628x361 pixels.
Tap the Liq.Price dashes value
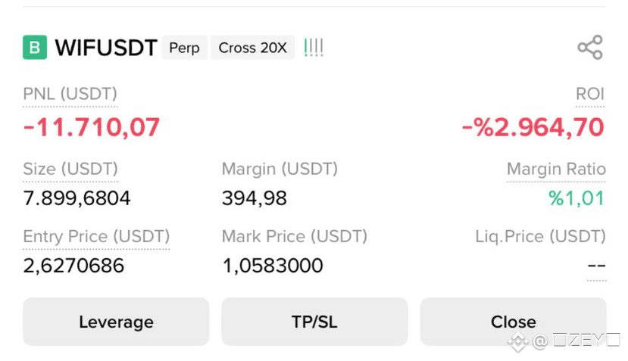click(x=596, y=266)
